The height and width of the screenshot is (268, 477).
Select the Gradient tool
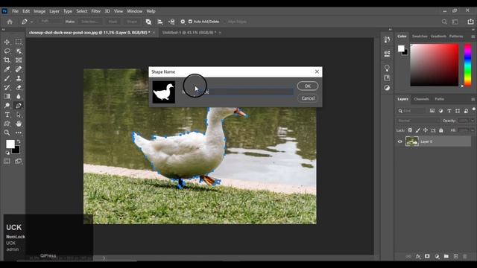(7, 97)
